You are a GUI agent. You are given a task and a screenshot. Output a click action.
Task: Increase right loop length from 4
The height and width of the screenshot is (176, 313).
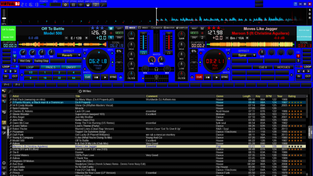point(308,71)
